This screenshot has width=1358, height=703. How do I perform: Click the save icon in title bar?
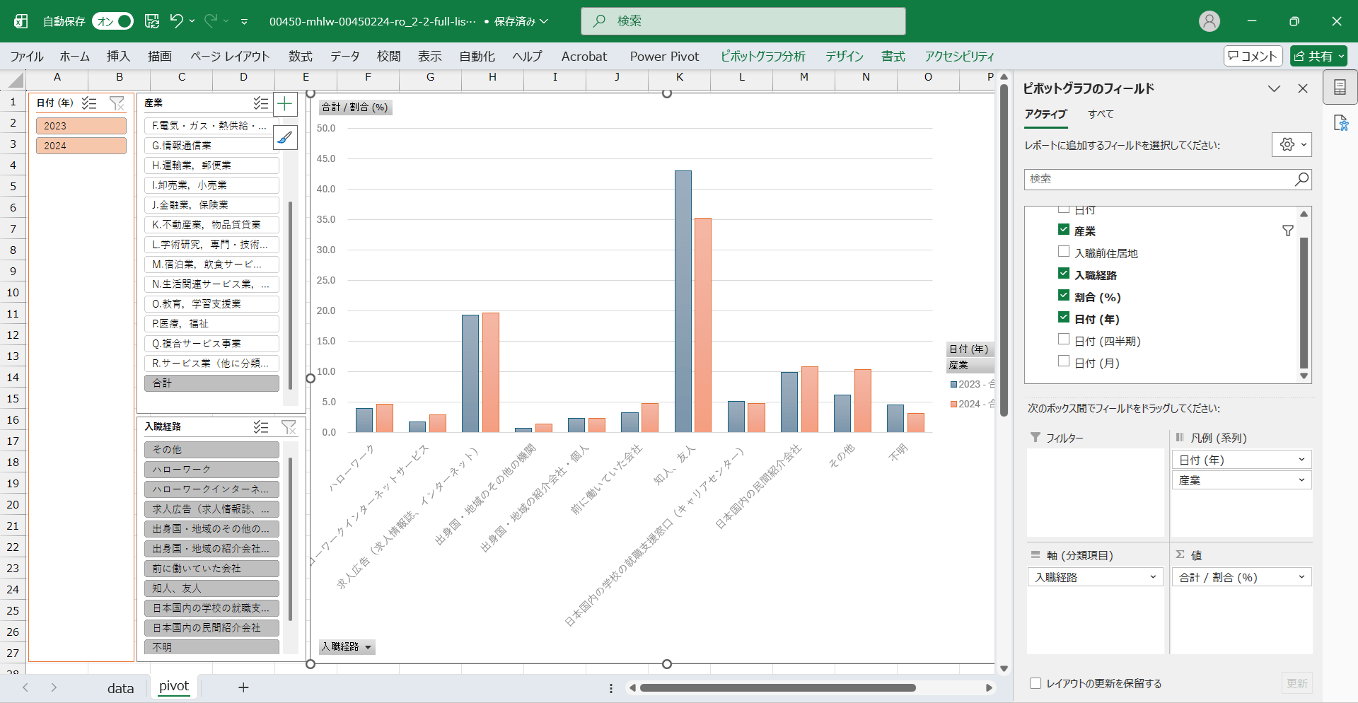pyautogui.click(x=152, y=21)
